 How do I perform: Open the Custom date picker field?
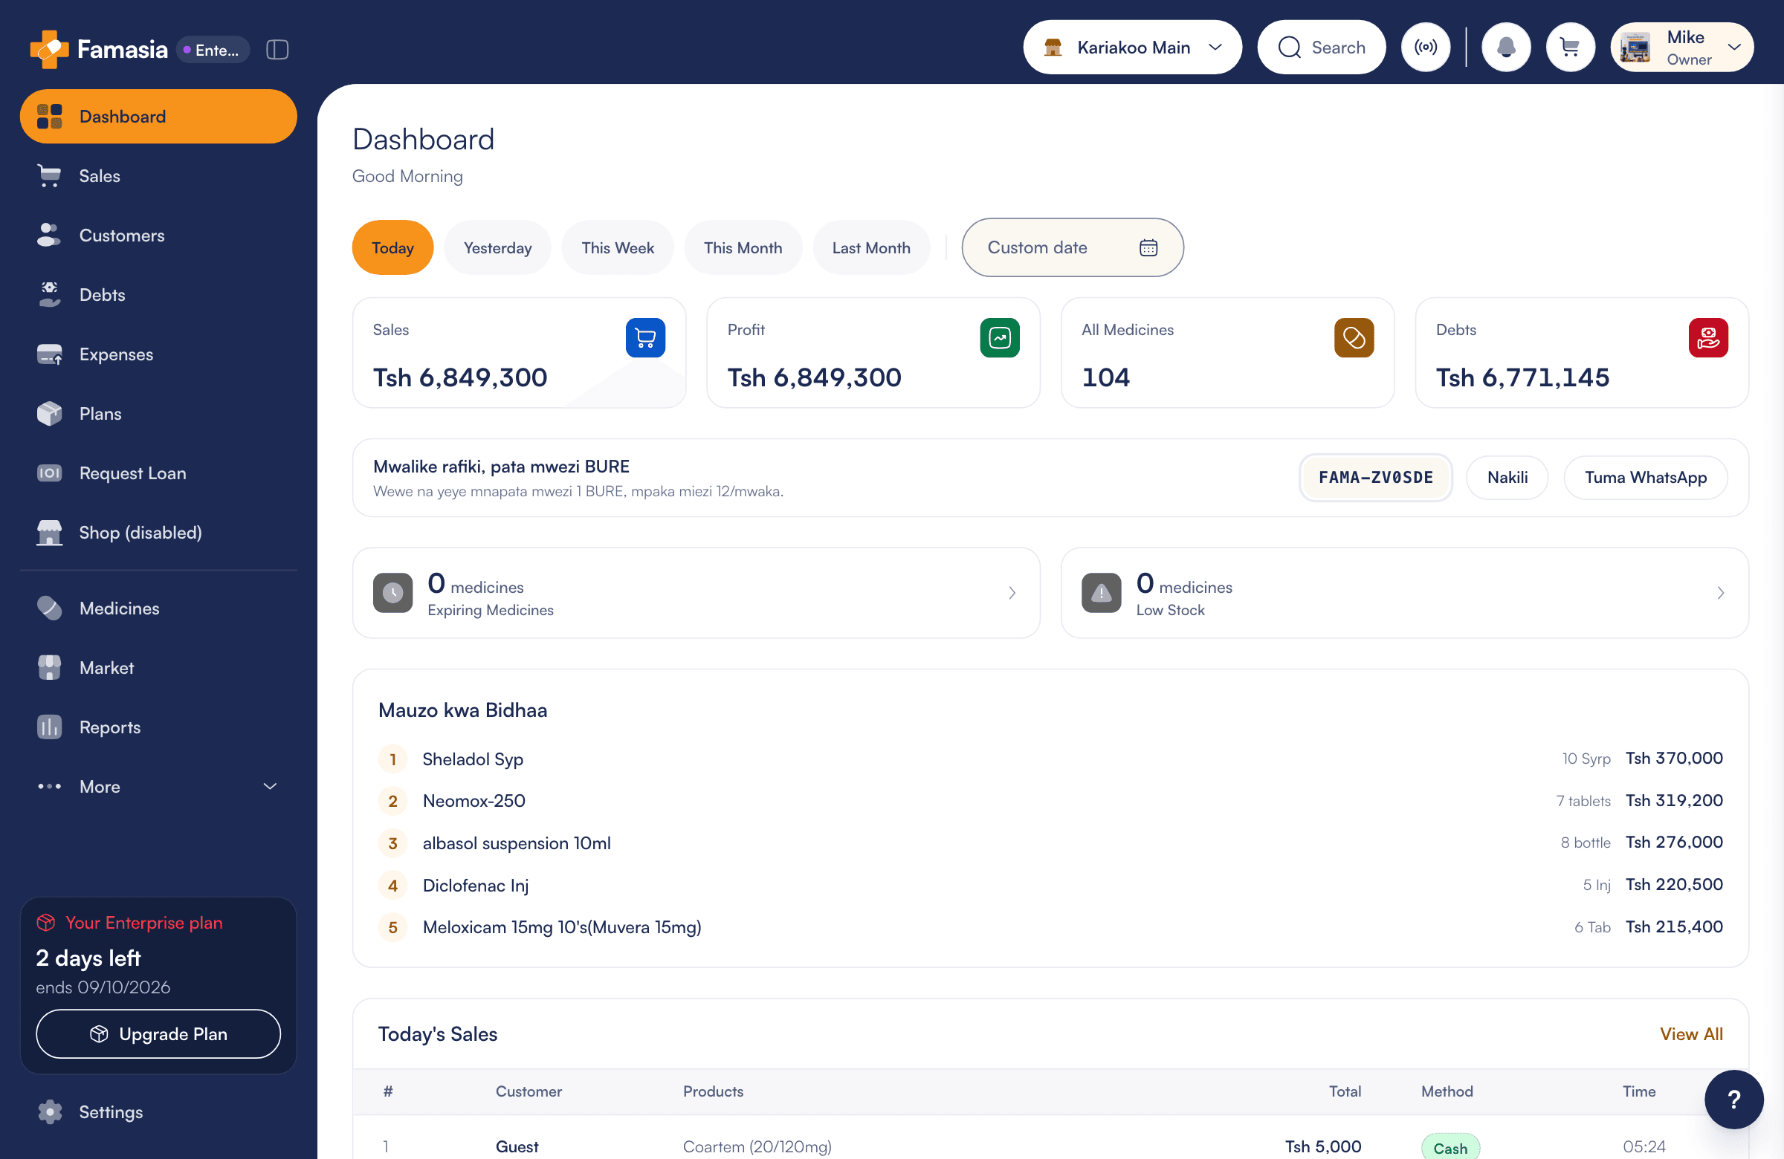point(1072,247)
